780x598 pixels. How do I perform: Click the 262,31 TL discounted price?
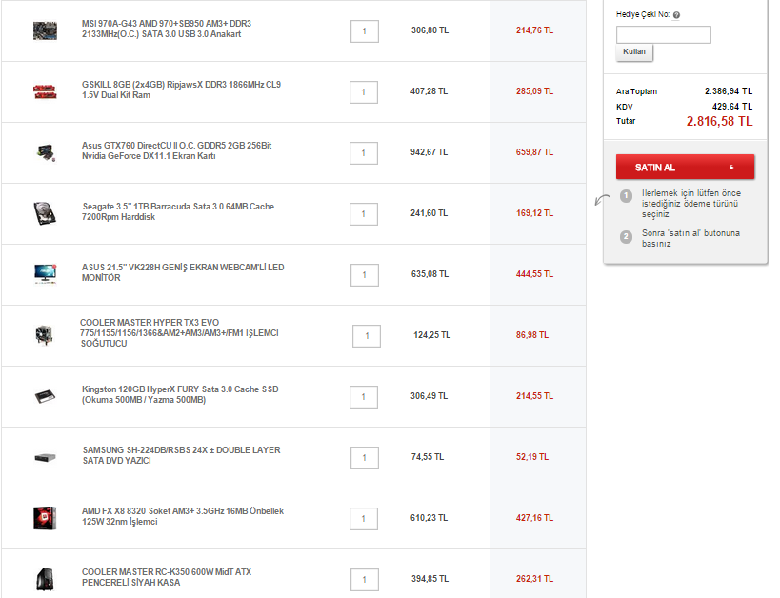pyautogui.click(x=534, y=579)
